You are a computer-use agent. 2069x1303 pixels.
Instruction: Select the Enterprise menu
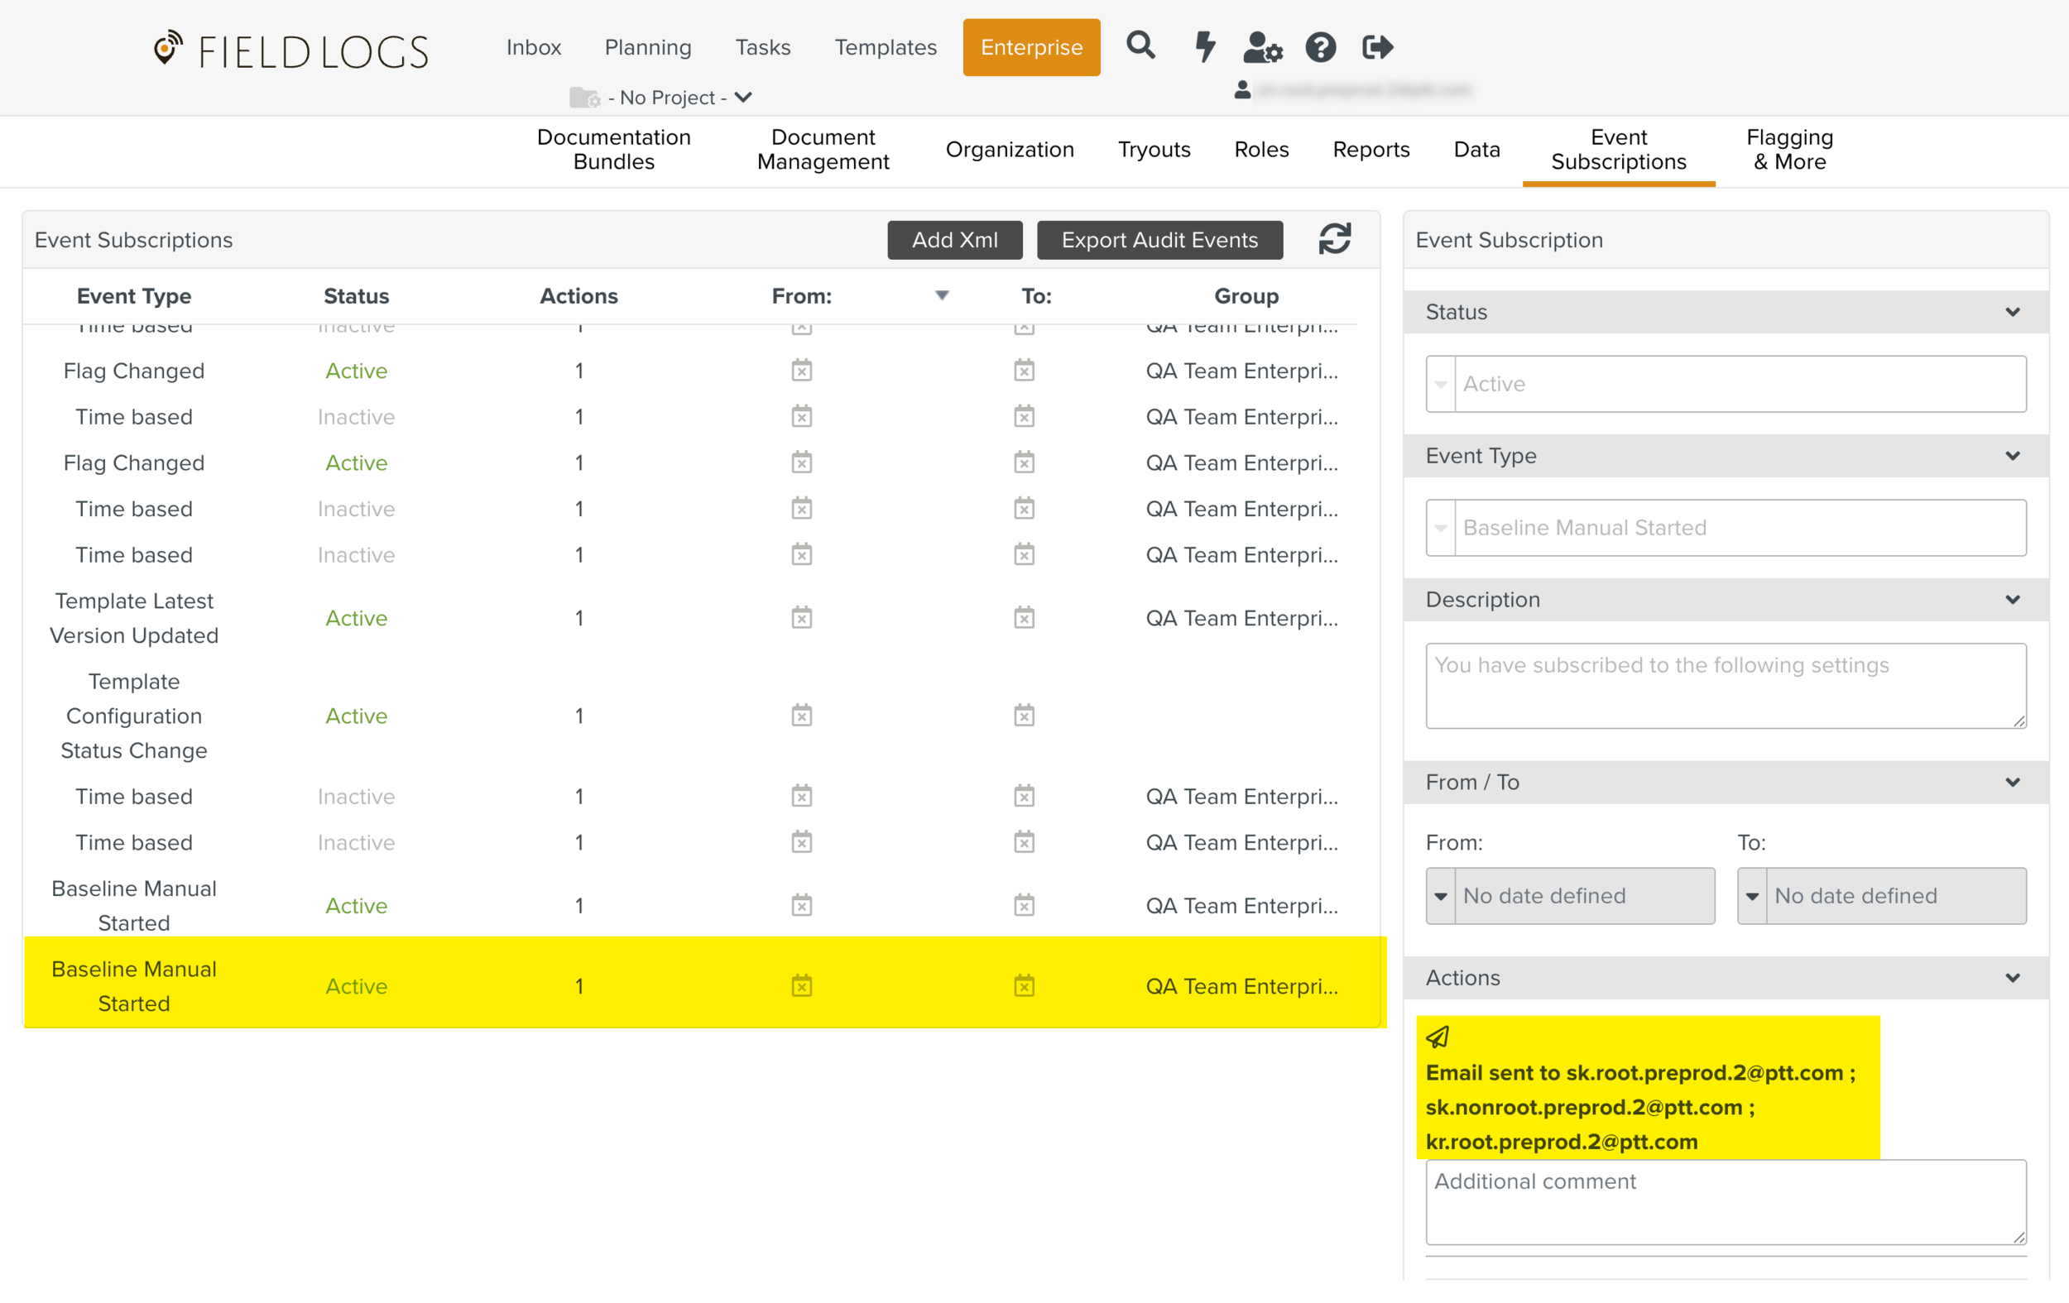pos(1031,47)
